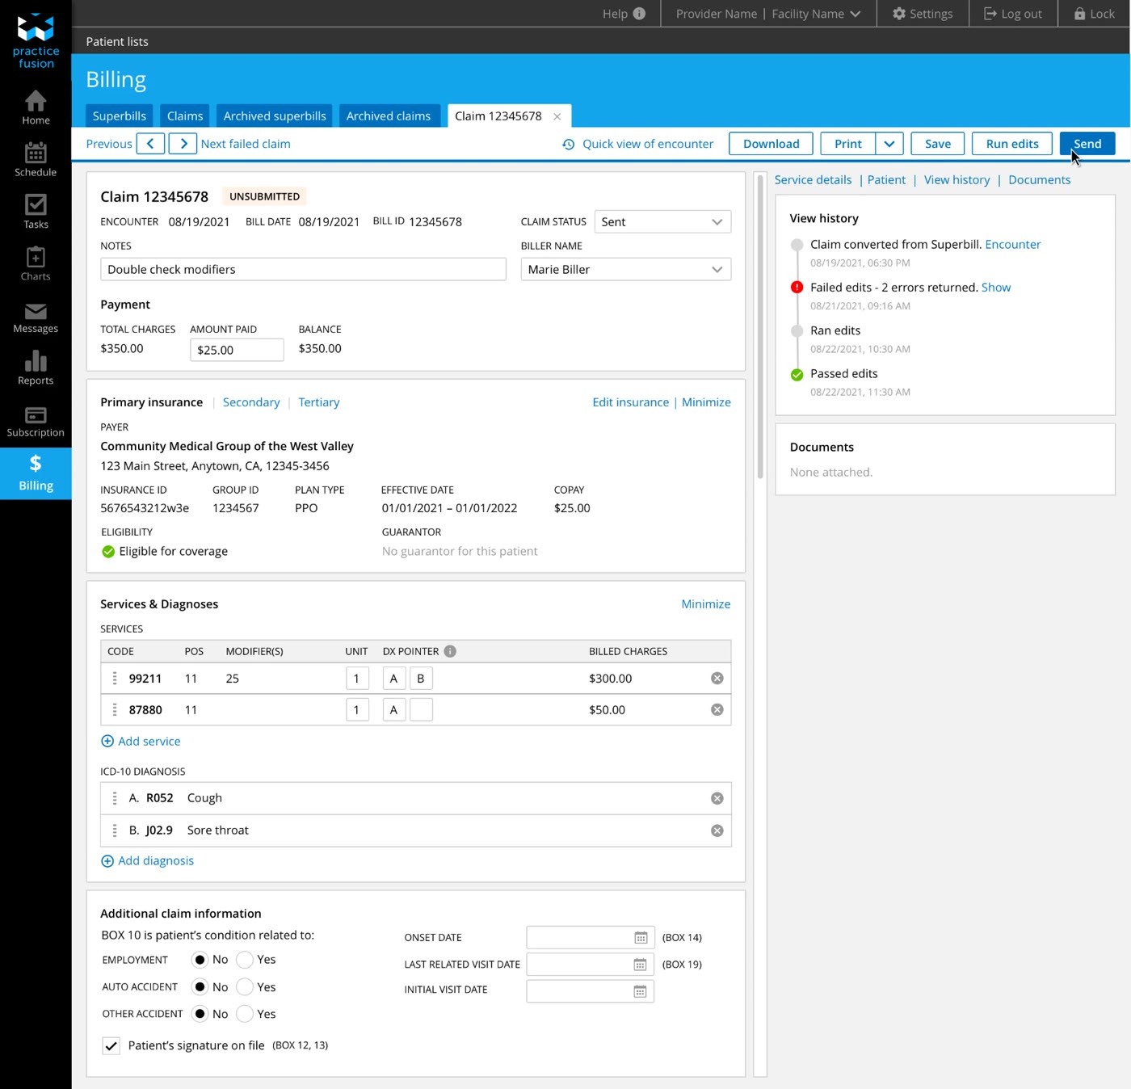Open the Last Related Visit Date calendar
The image size is (1131, 1089).
coord(640,965)
